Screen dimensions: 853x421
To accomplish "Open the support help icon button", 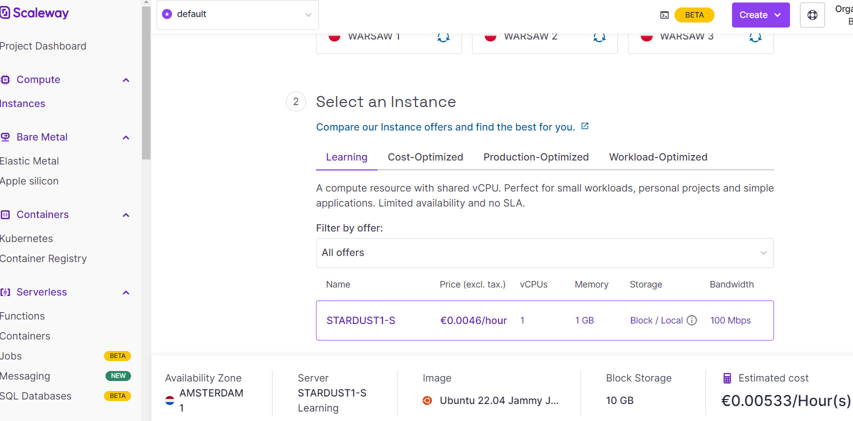I will pos(812,15).
